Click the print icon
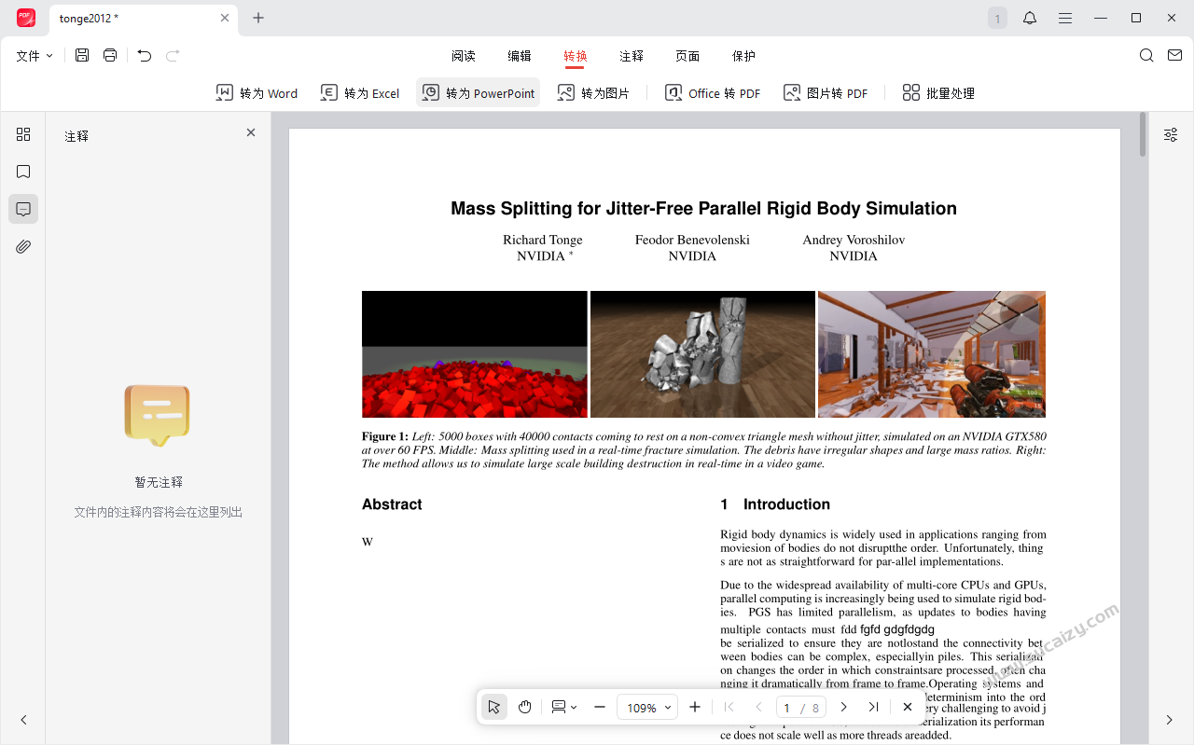The width and height of the screenshot is (1194, 745). pos(110,56)
